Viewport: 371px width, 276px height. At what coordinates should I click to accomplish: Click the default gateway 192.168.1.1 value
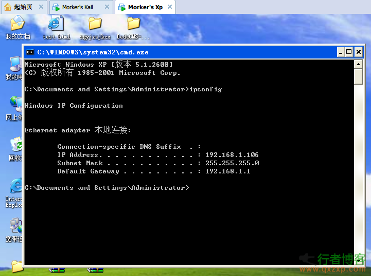[x=227, y=171]
